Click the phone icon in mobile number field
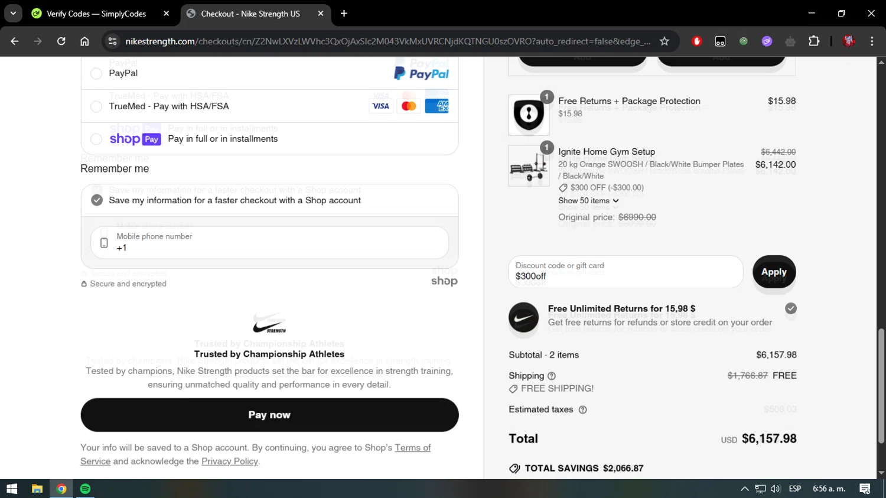Viewport: 886px width, 498px height. pyautogui.click(x=104, y=243)
